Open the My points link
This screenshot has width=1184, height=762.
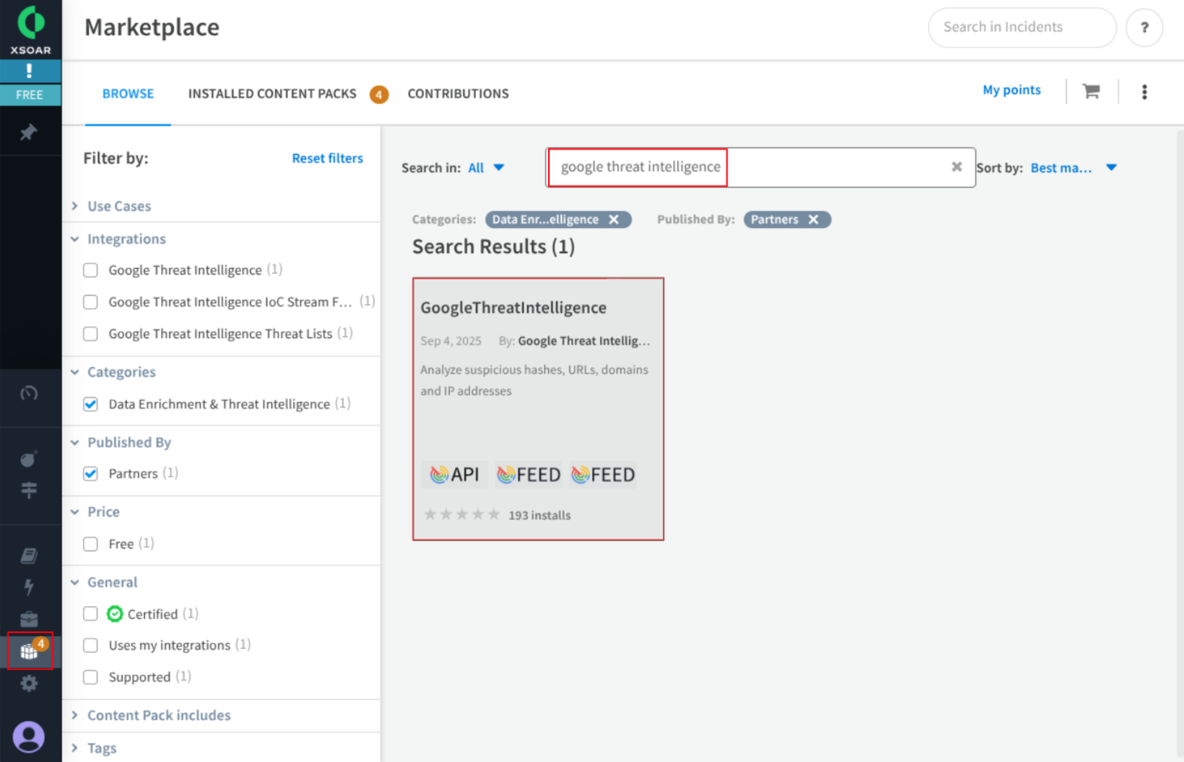click(1011, 90)
